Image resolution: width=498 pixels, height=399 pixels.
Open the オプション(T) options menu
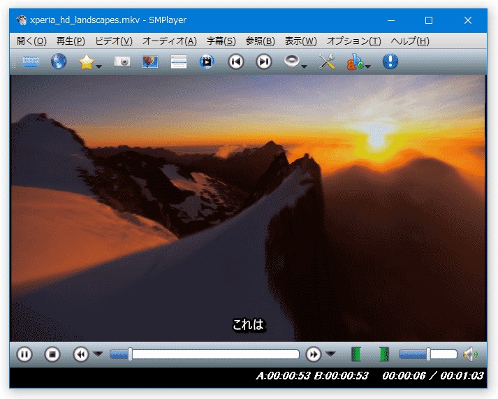353,41
